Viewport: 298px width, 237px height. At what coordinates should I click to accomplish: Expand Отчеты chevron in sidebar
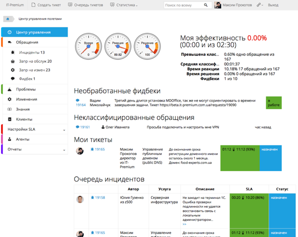pos(64,150)
